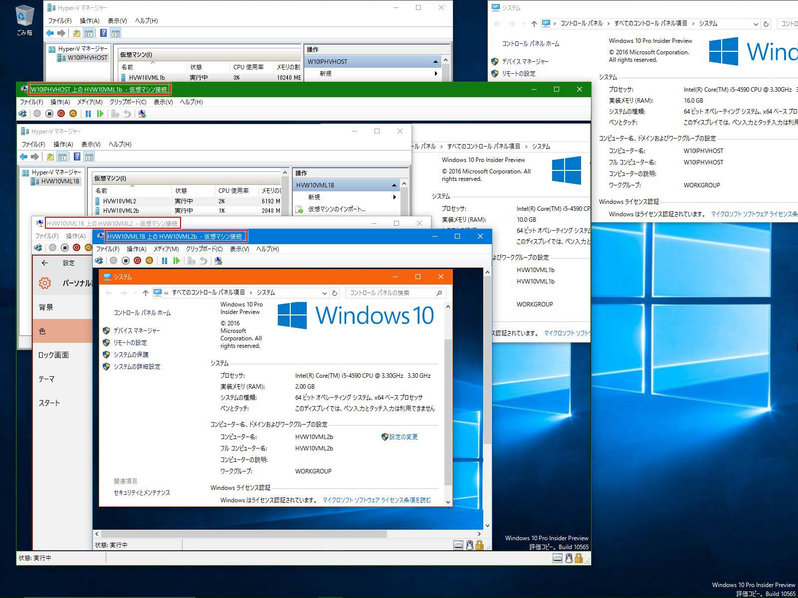Screen dimensions: 798x598
Task: Click Help icon in nested Hyper-V Manager toolbar
Action: coord(77,157)
